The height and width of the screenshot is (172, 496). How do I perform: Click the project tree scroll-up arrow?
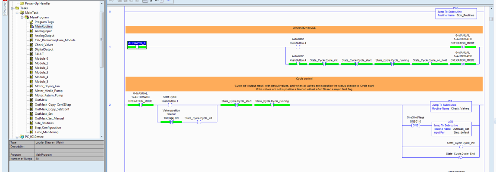click(x=101, y=4)
